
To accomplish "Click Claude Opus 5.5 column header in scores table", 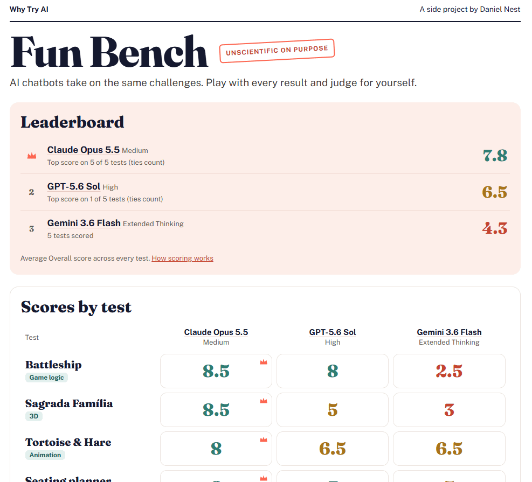I will point(216,332).
